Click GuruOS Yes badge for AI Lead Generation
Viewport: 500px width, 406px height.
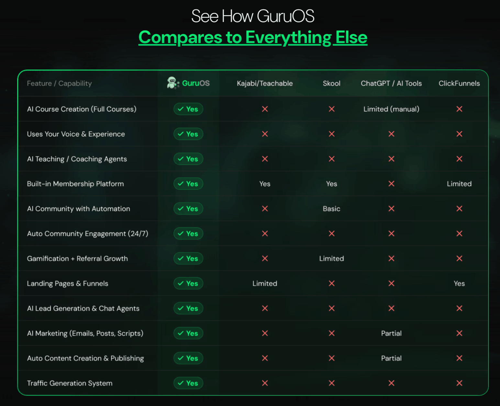(x=188, y=308)
